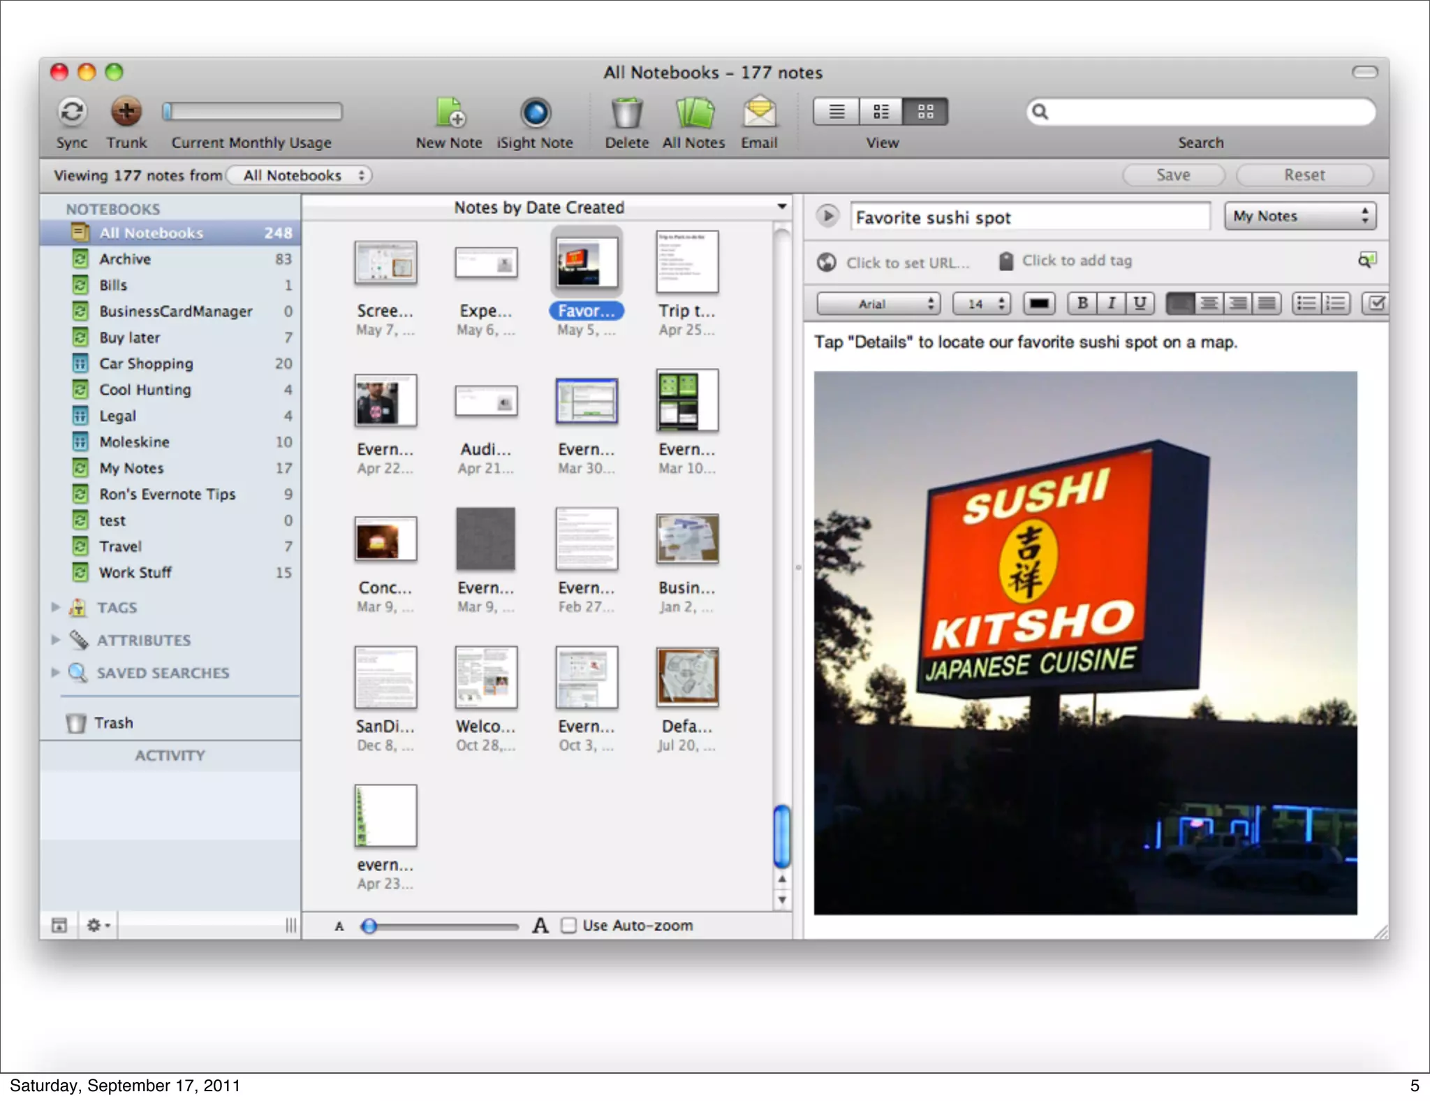Open the Trunk icon
1430x1101 pixels.
coord(126,112)
